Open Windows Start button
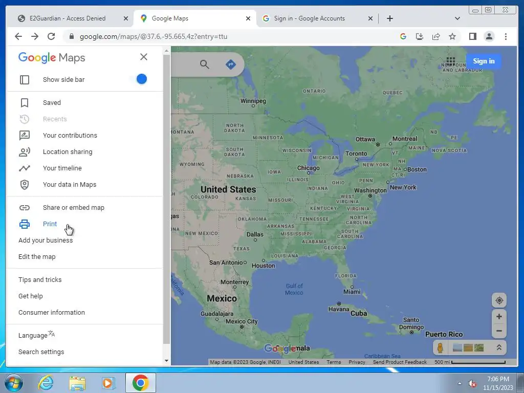The width and height of the screenshot is (524, 393). pos(14,383)
